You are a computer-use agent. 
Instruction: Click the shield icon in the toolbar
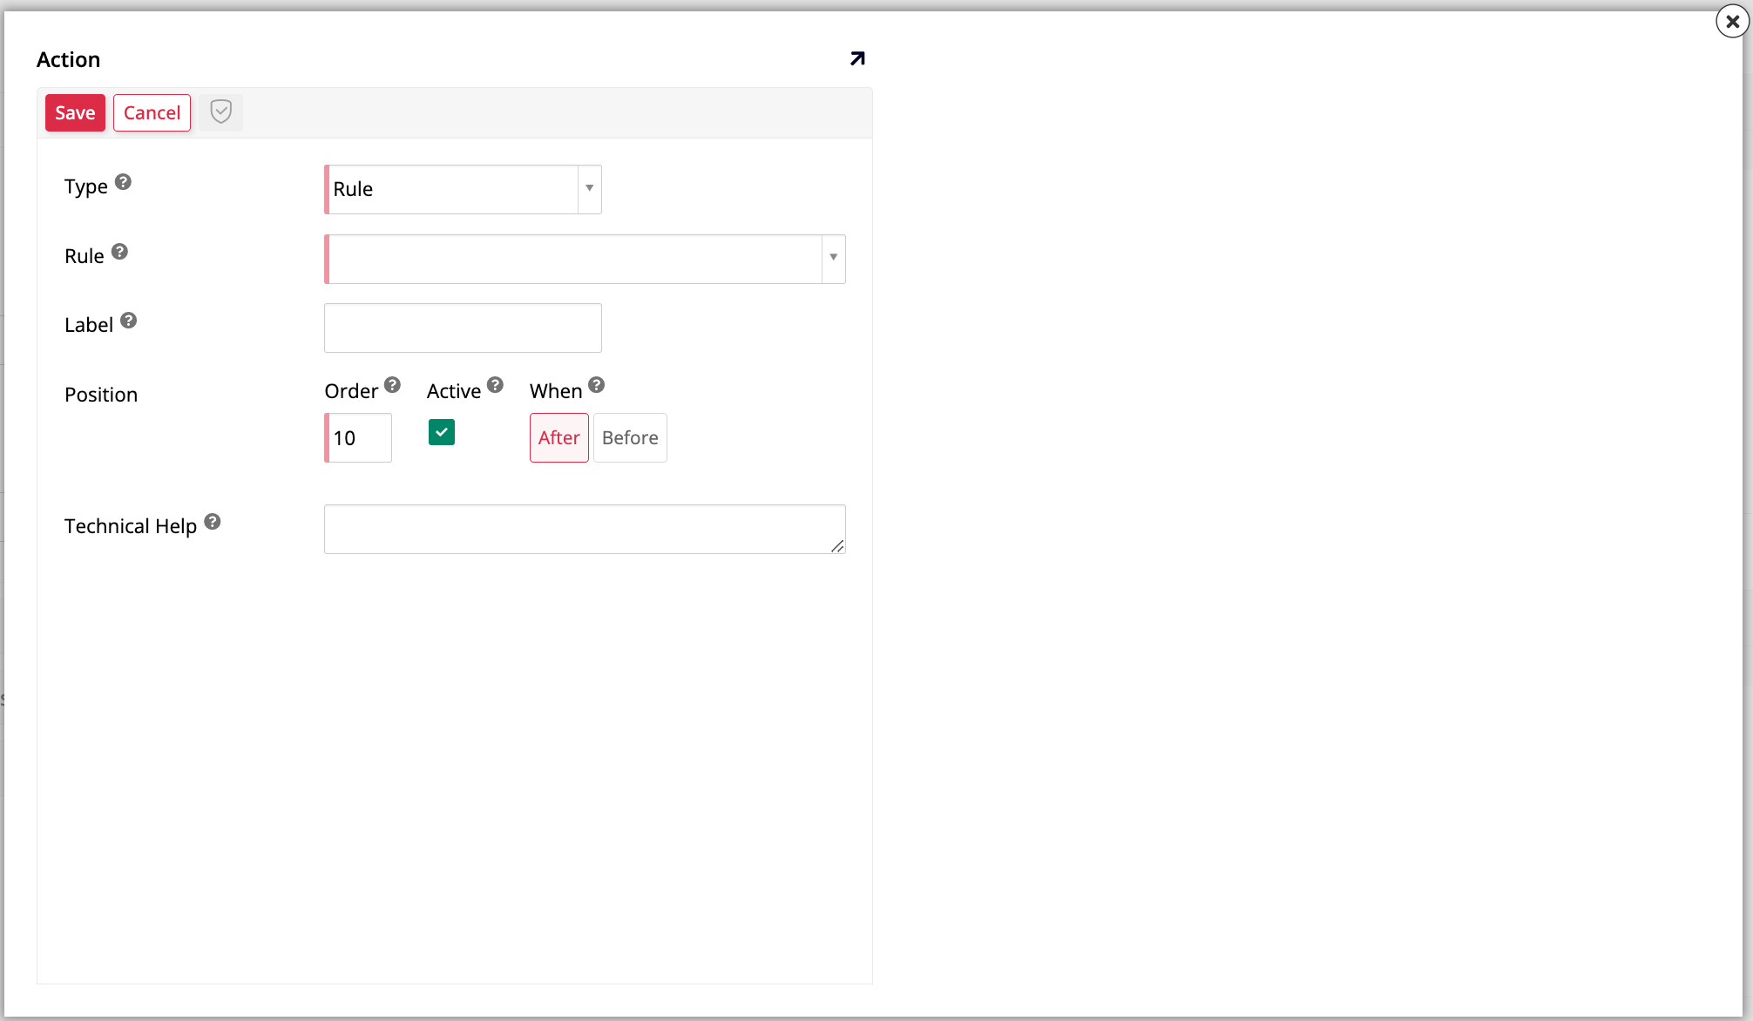coord(220,112)
